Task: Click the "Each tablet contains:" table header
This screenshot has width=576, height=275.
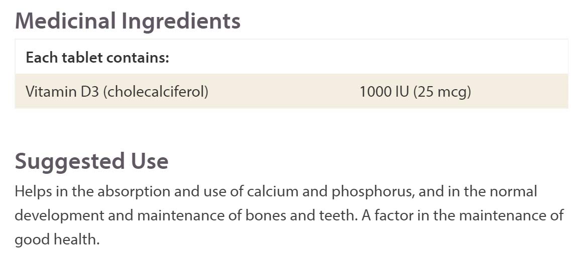Action: point(97,58)
